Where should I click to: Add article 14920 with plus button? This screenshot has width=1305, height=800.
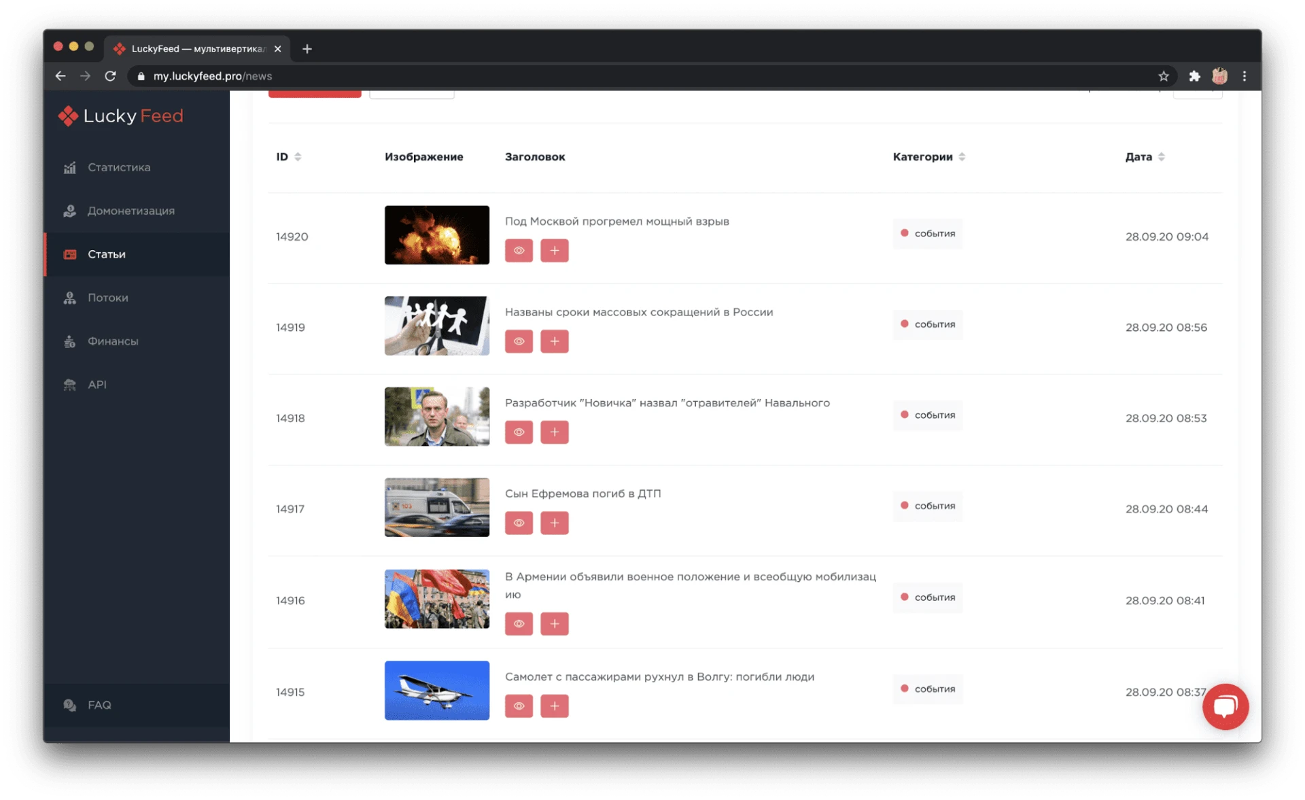(555, 251)
